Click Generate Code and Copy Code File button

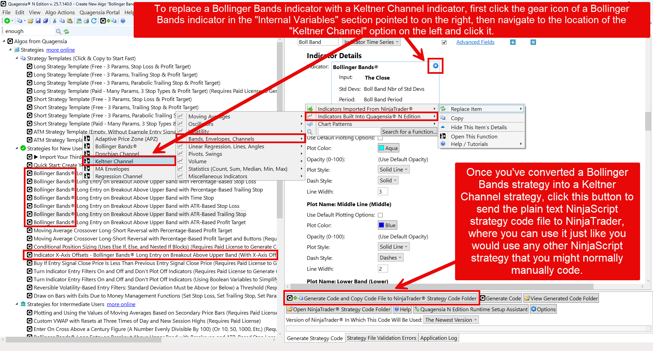382,298
